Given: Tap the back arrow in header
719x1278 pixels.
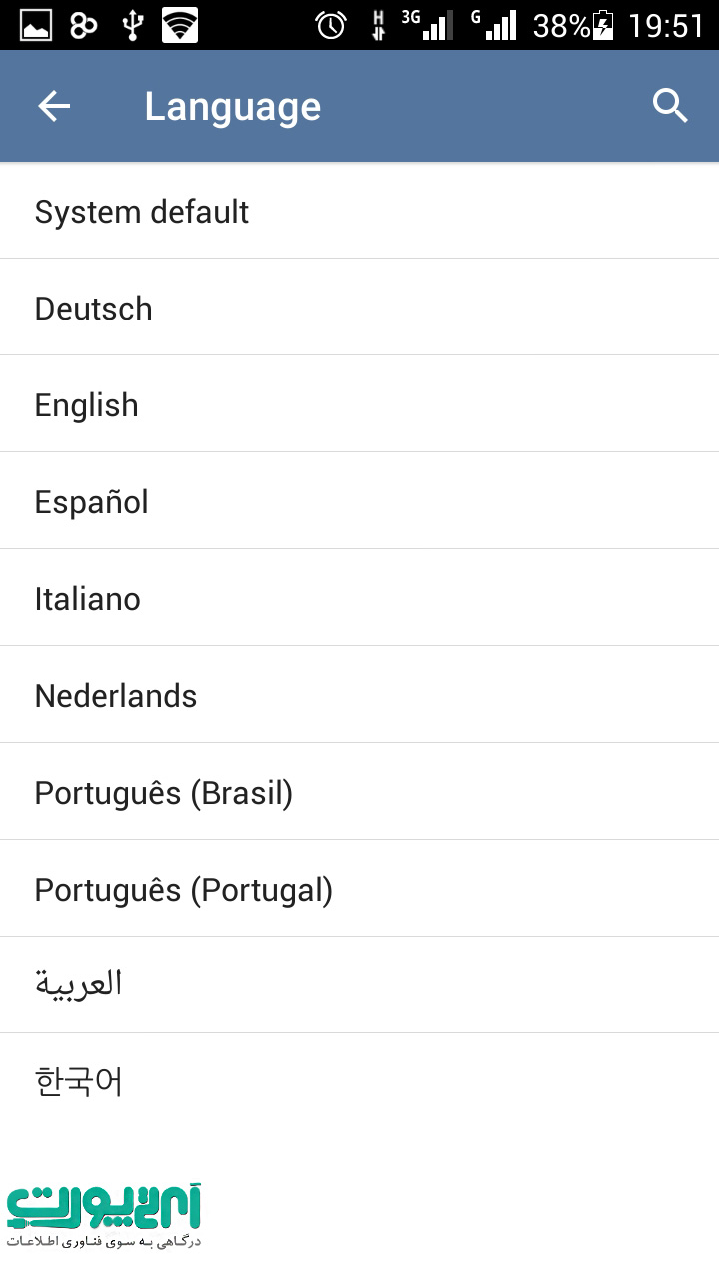Looking at the screenshot, I should [x=54, y=106].
